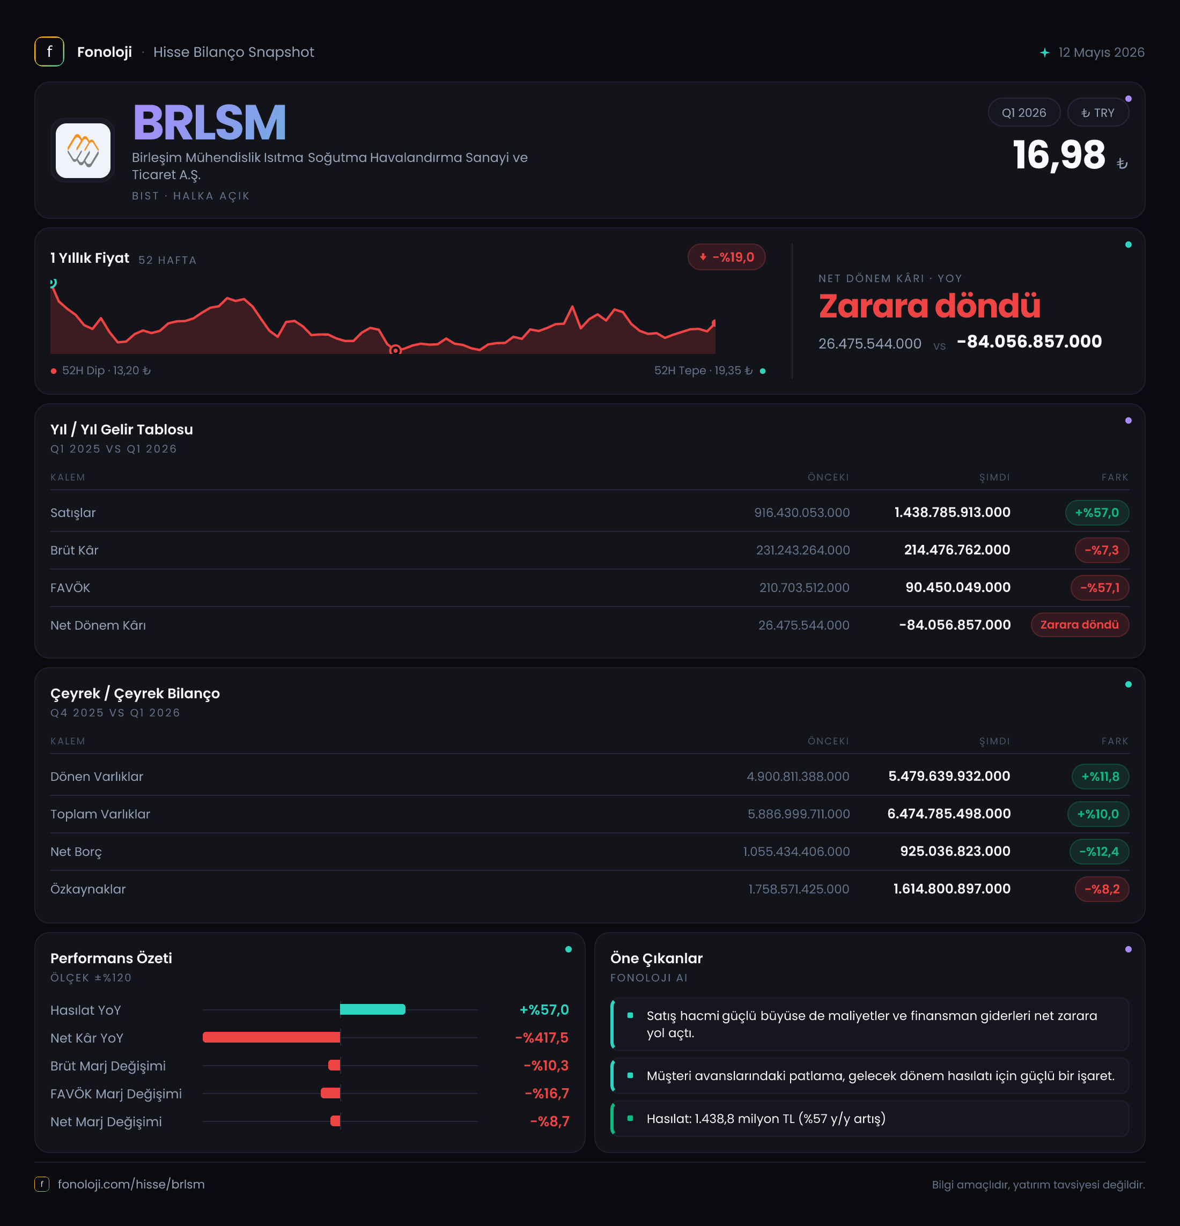Click the Hisse Bilanço Snapshot subtitle
This screenshot has width=1180, height=1226.
pyautogui.click(x=233, y=52)
